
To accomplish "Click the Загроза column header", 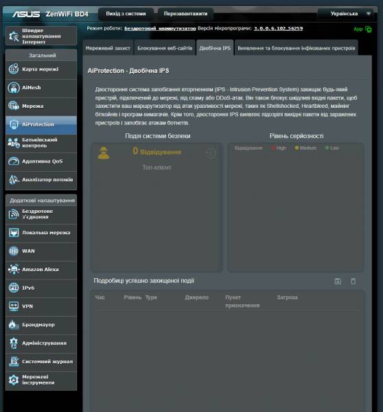I will click(287, 297).
